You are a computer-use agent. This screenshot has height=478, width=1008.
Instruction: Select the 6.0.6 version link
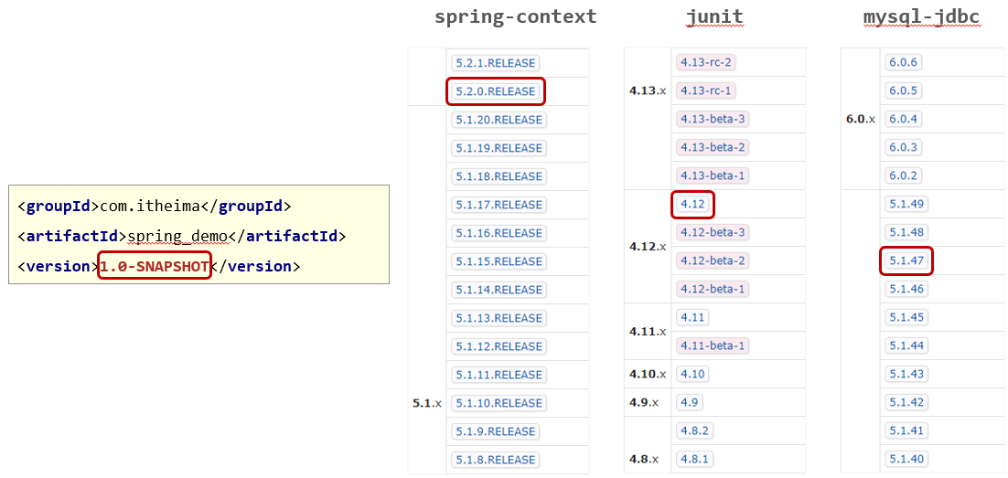(903, 62)
